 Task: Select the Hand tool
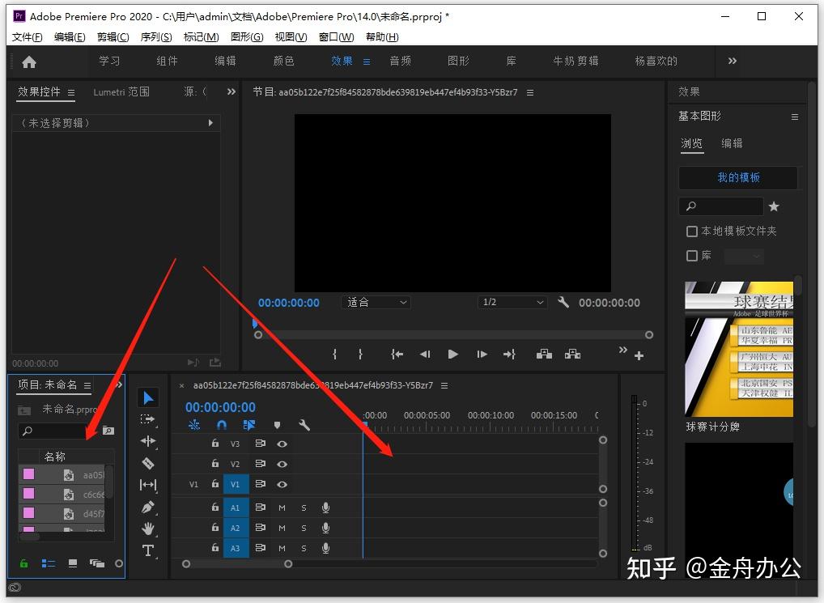[x=148, y=529]
